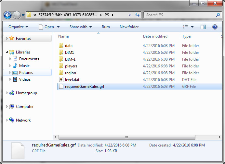Go back with the blue Back arrow

click(x=7, y=15)
